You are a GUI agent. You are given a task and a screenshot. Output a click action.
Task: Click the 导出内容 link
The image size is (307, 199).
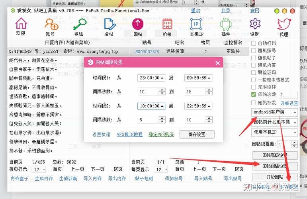coord(117,179)
